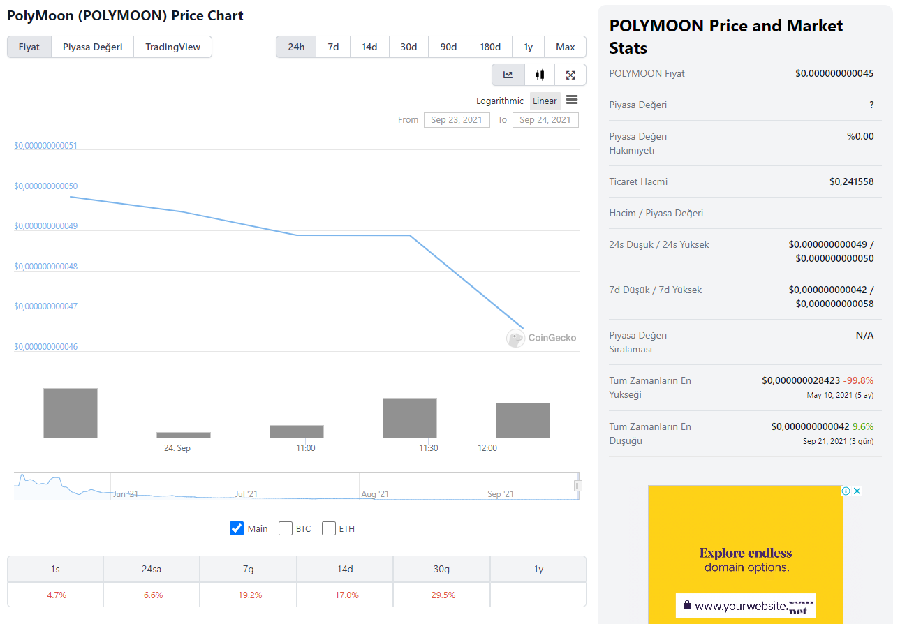Enable the ETH checkbox
This screenshot has height=624, width=907.
pyautogui.click(x=329, y=528)
